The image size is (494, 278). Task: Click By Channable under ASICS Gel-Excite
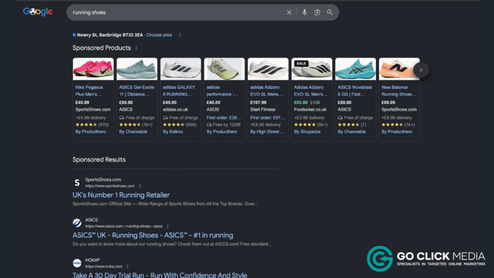pyautogui.click(x=133, y=132)
